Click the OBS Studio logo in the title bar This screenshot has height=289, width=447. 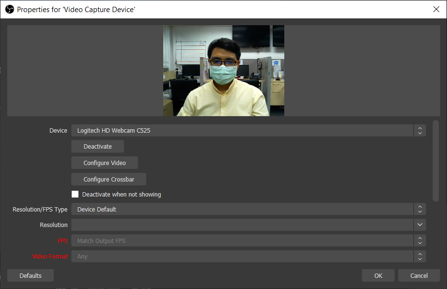(x=9, y=9)
